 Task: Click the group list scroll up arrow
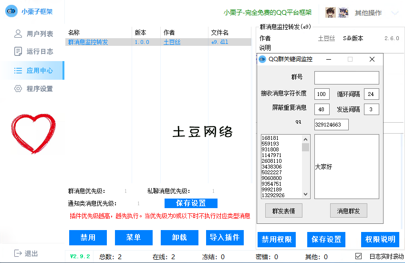(x=306, y=139)
